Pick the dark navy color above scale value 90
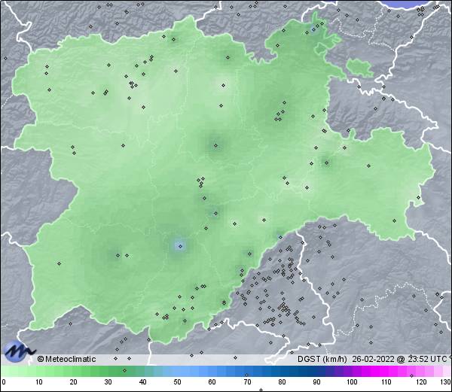Image resolution: width=452 pixels, height=392 pixels. click(x=316, y=371)
